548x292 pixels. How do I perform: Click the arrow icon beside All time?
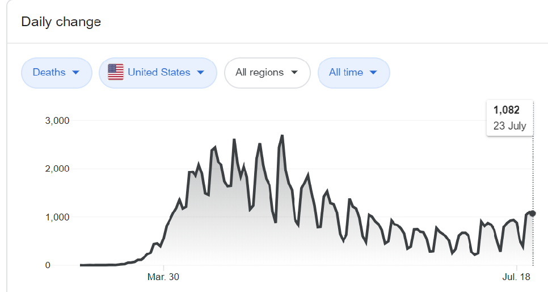pyautogui.click(x=373, y=73)
